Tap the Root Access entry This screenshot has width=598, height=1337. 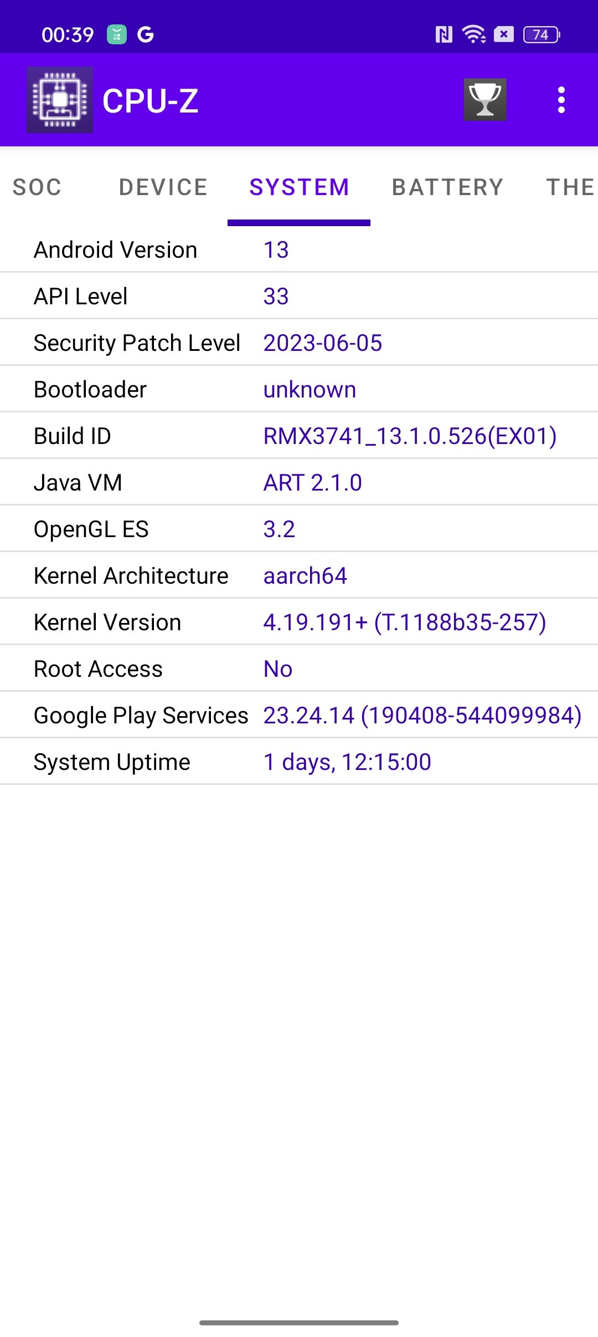pos(299,668)
